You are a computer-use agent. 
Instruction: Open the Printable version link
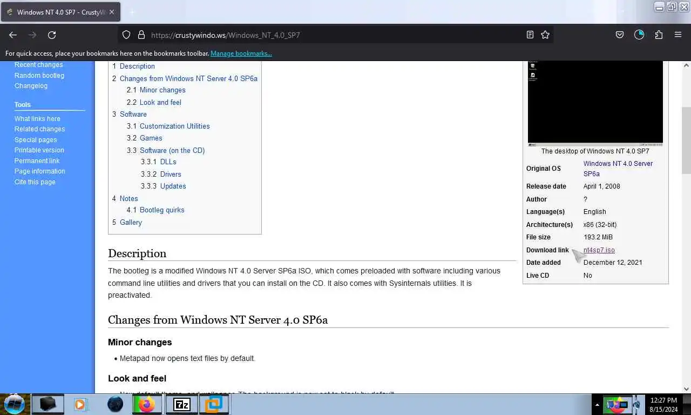39,150
